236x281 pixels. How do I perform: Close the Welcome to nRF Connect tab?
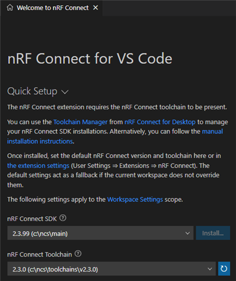point(95,8)
